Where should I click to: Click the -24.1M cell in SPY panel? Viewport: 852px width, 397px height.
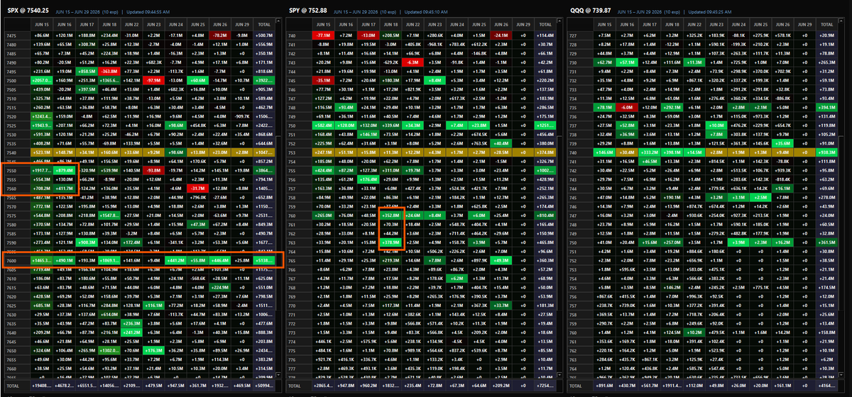[502, 35]
